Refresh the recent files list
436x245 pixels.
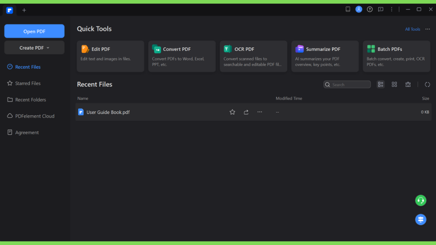tap(427, 85)
